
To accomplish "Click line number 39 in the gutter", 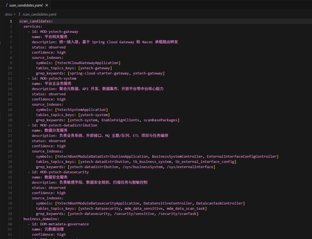I will [10, 219].
